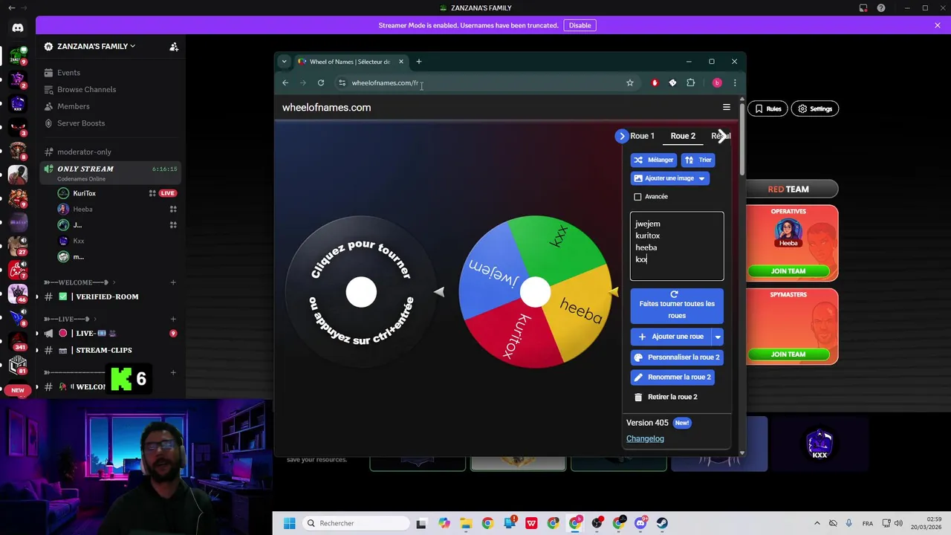Click Retirer la roue 2
Viewport: 951px width, 535px height.
(x=666, y=397)
